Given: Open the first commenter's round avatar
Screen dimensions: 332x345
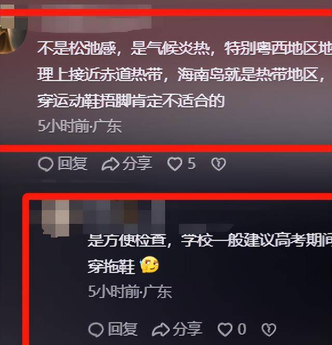Looking at the screenshot, I should click(12, 30).
